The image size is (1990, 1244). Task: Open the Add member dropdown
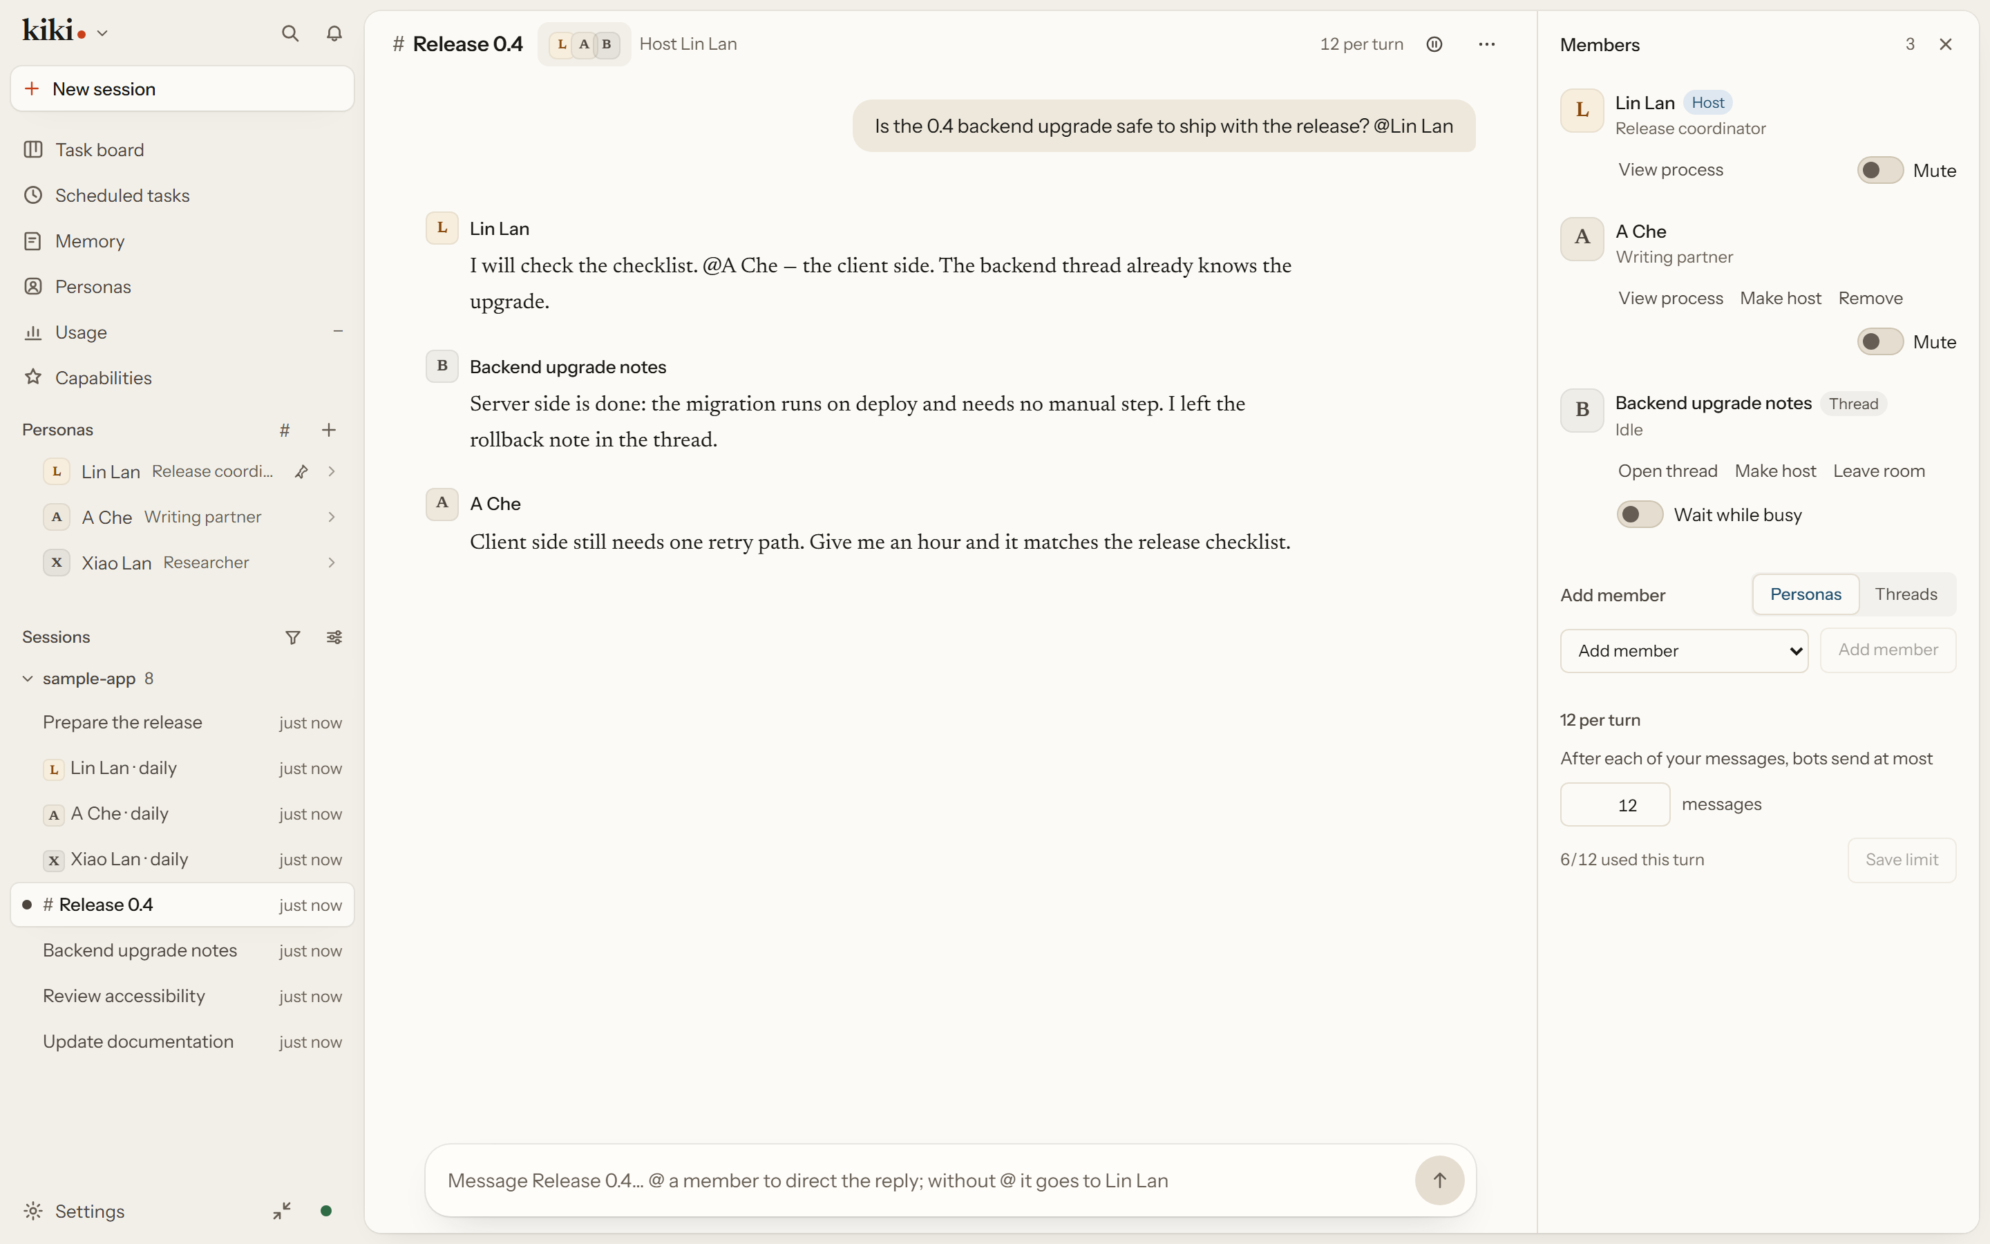tap(1684, 651)
